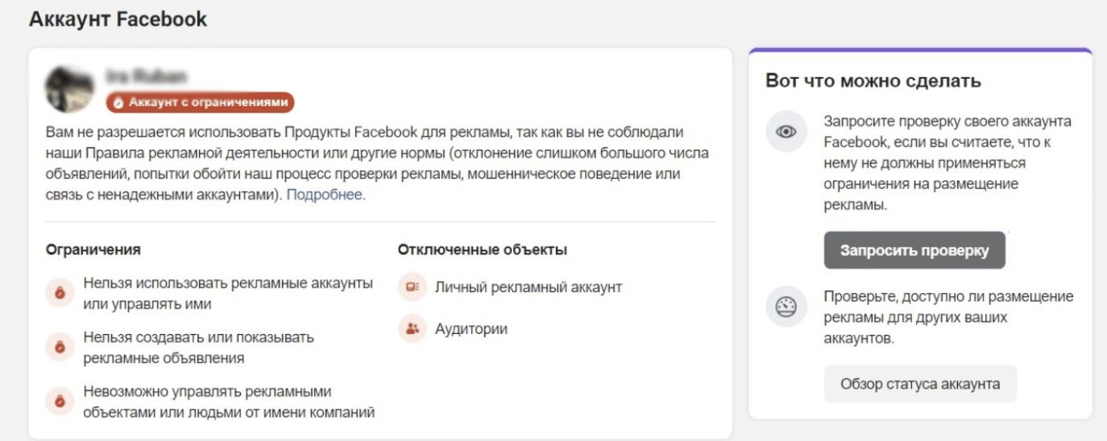Click restriction icon next to 'Нельзя создавать или показывать'
This screenshot has height=441, width=1107.
click(x=60, y=347)
